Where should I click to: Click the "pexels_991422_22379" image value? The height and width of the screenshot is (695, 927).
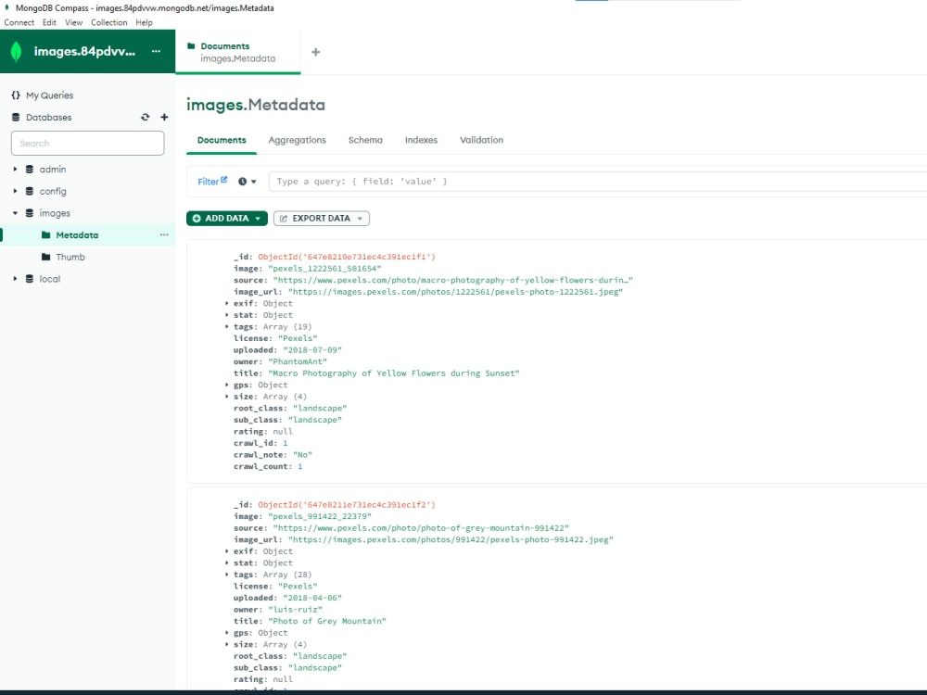(x=320, y=516)
